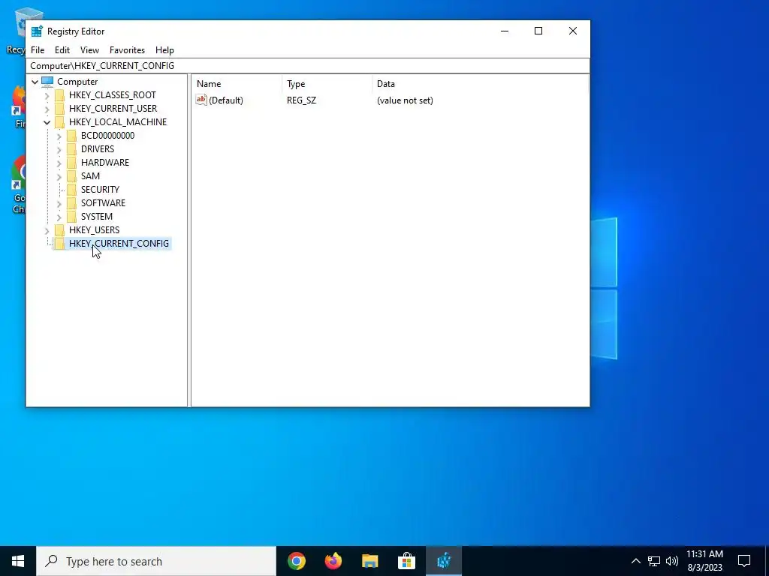Expand the HARDWARE chevron
Screen dimensions: 769x576
coord(59,163)
